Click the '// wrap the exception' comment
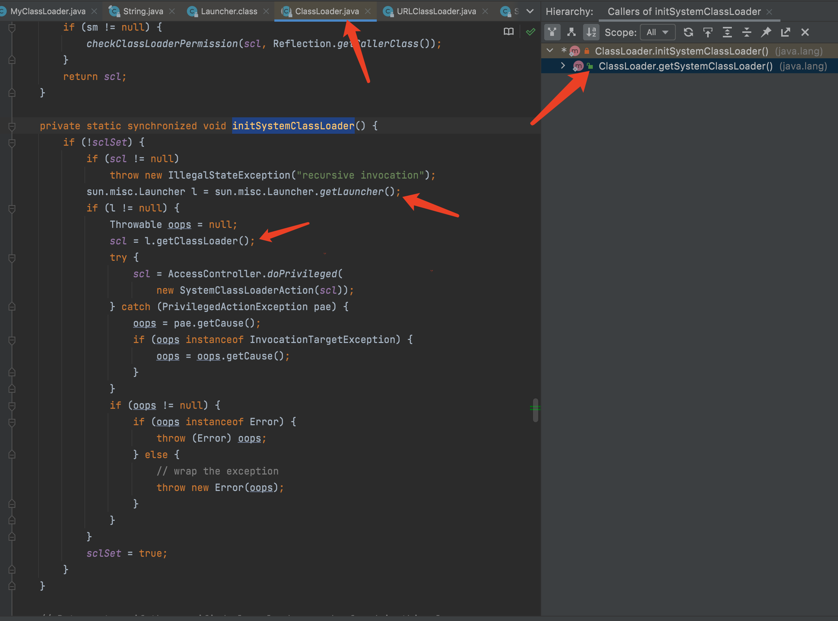Viewport: 838px width, 621px height. (x=218, y=471)
